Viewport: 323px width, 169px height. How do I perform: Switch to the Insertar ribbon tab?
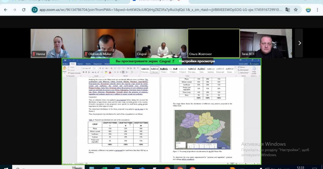point(80,64)
